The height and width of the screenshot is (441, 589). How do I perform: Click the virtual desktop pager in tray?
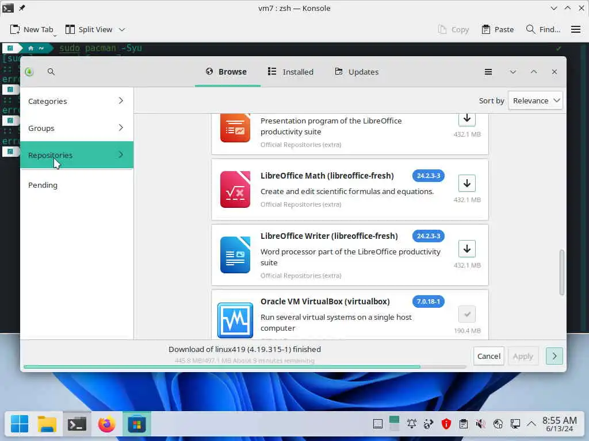395,424
